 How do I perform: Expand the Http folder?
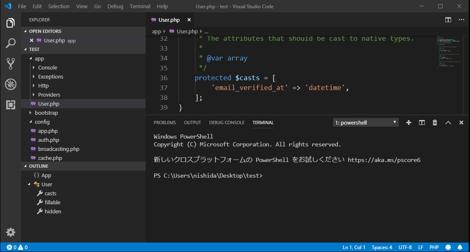(43, 86)
